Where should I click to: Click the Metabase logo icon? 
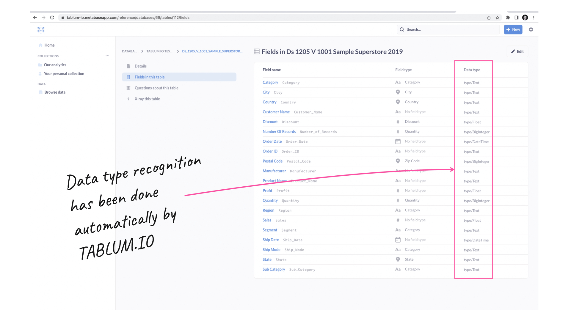tap(41, 29)
